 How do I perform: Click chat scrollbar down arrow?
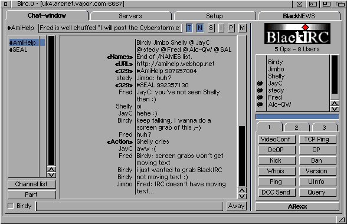[242, 196]
